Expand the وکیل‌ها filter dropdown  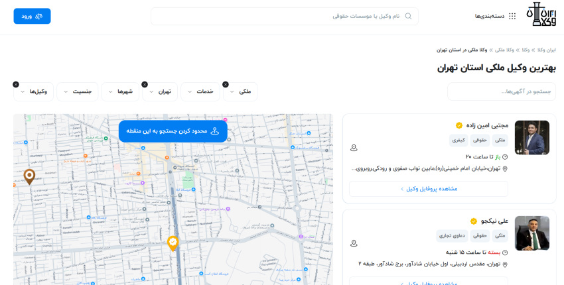pyautogui.click(x=33, y=91)
